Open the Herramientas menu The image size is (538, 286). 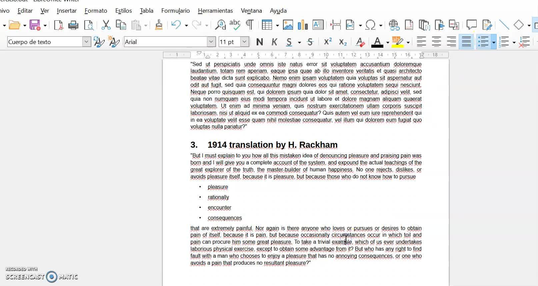[x=215, y=11]
